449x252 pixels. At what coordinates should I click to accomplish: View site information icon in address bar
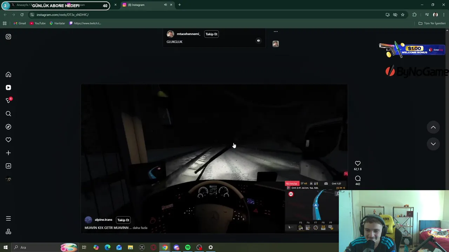[32, 15]
